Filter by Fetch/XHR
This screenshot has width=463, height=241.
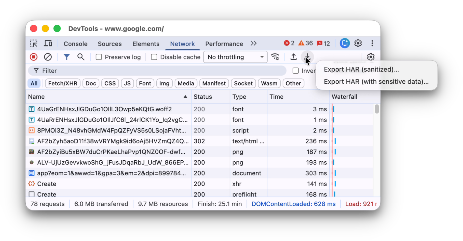tap(63, 83)
